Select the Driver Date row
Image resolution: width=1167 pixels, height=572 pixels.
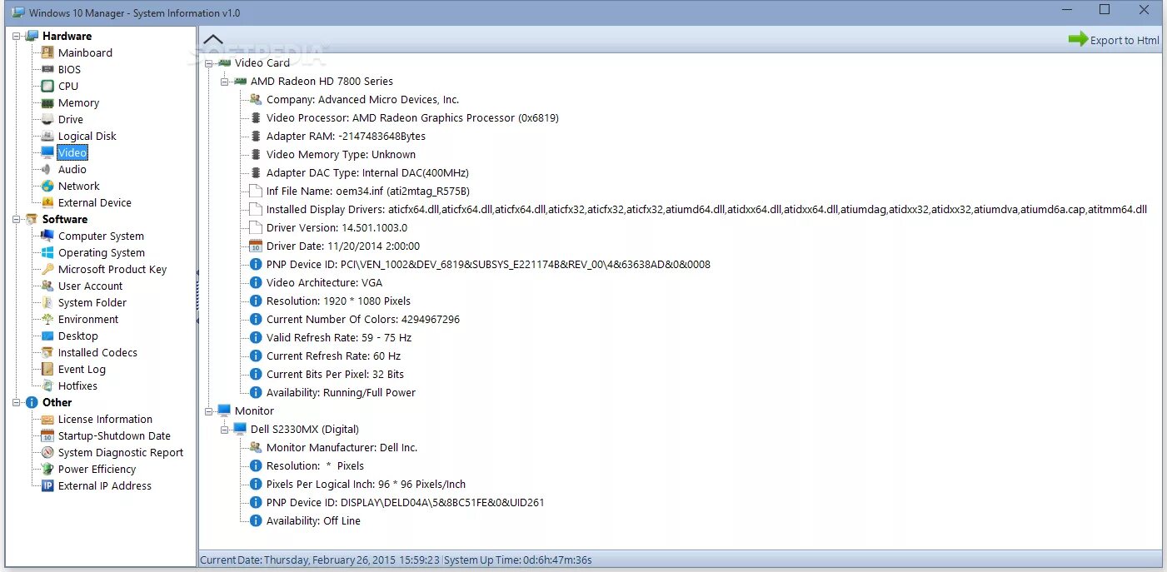click(343, 246)
